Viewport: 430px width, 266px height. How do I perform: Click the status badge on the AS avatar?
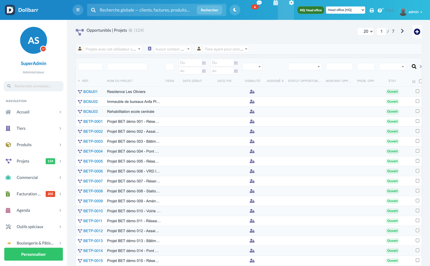[x=43, y=49]
